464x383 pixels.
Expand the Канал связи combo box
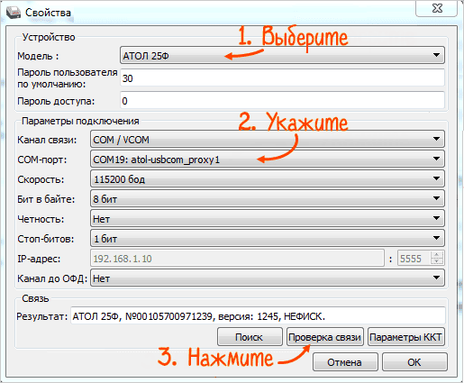[268, 139]
